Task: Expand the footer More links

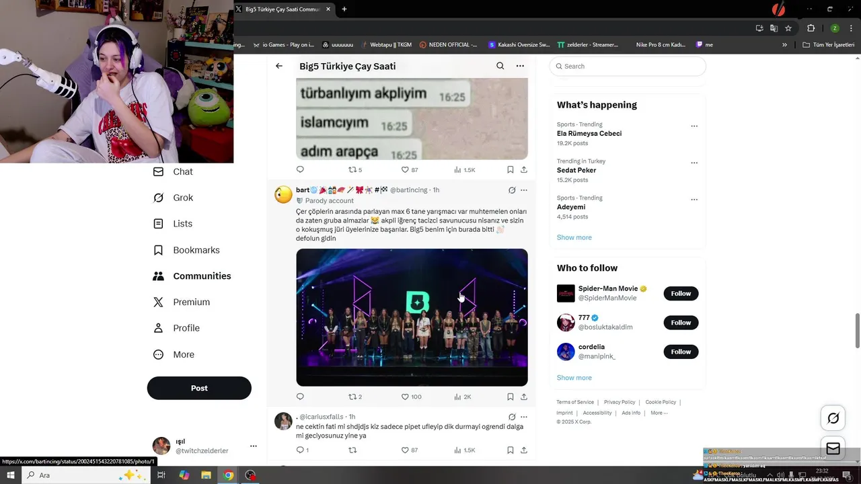Action: coord(659,413)
